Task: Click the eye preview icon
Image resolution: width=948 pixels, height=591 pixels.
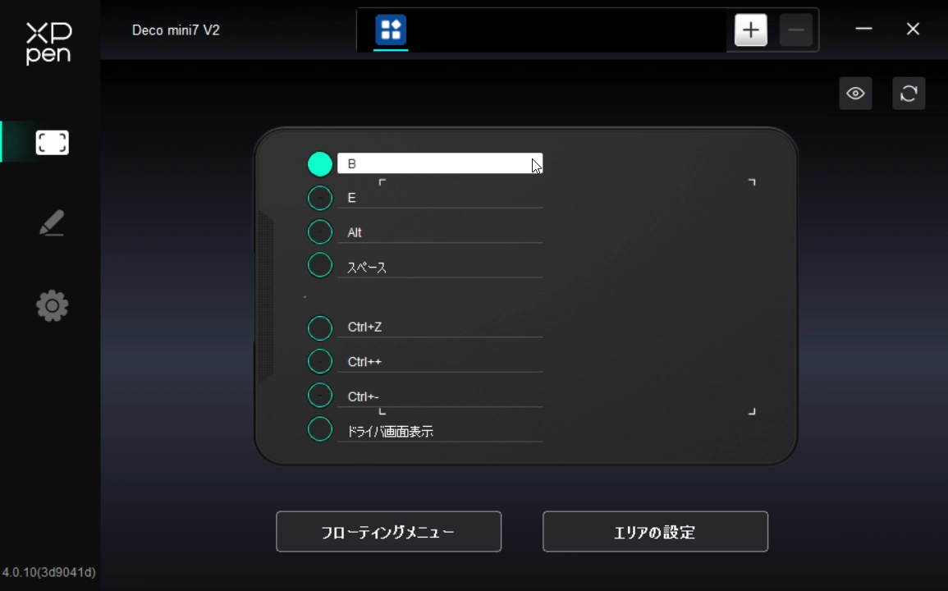Action: click(855, 93)
